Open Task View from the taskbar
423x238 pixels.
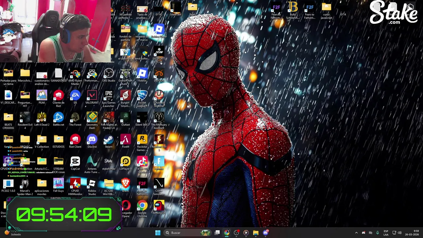(x=217, y=233)
